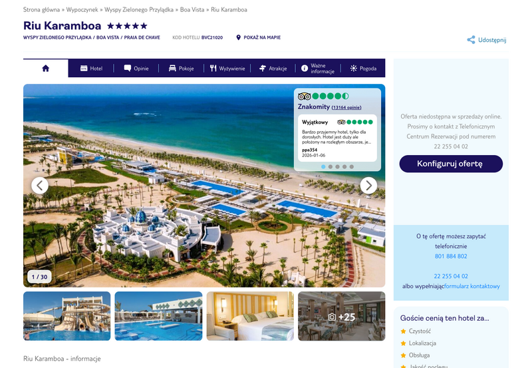Image resolution: width=532 pixels, height=368 pixels.
Task: Select the last review carousel dot
Action: 352,166
